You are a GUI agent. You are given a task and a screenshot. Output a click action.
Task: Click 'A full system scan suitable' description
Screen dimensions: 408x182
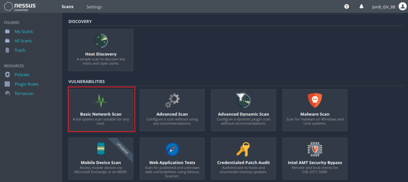tap(101, 121)
